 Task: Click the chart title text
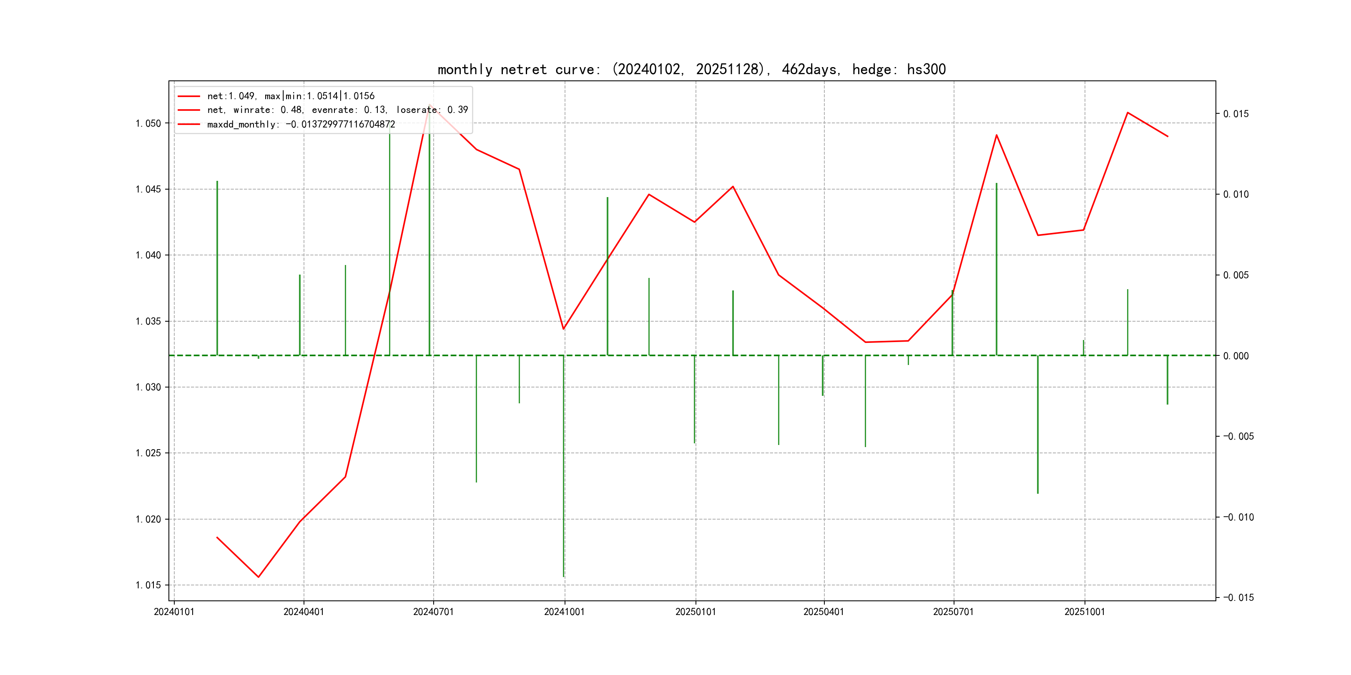tap(691, 69)
